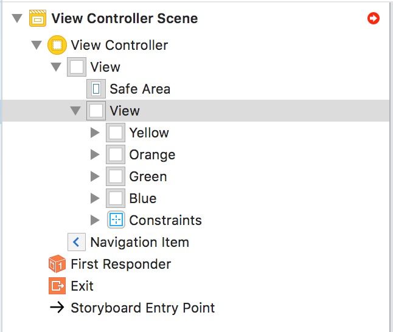The height and width of the screenshot is (332, 393).
Task: Click the View Controller Scene storyboard icon
Action: point(38,18)
